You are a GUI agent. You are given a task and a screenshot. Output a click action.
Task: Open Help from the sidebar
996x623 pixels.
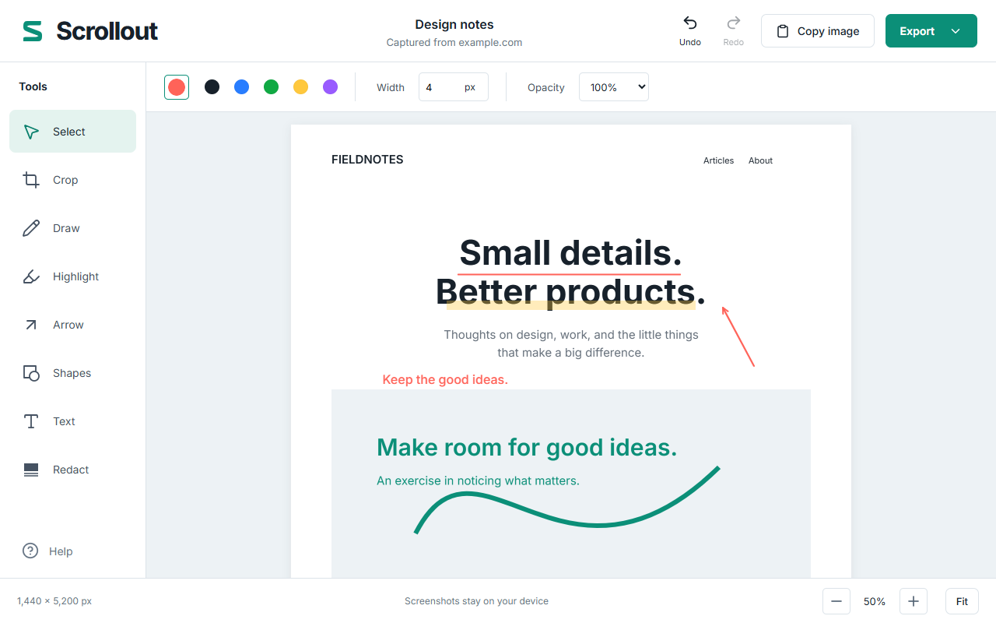coord(47,551)
